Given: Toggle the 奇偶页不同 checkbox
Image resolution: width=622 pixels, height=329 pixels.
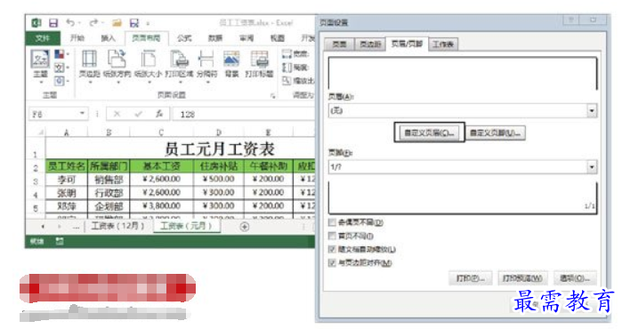Looking at the screenshot, I should pyautogui.click(x=333, y=222).
